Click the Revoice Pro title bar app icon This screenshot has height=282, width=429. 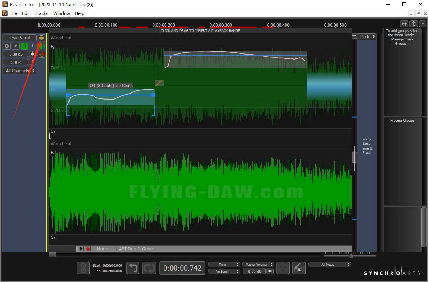pyautogui.click(x=5, y=5)
